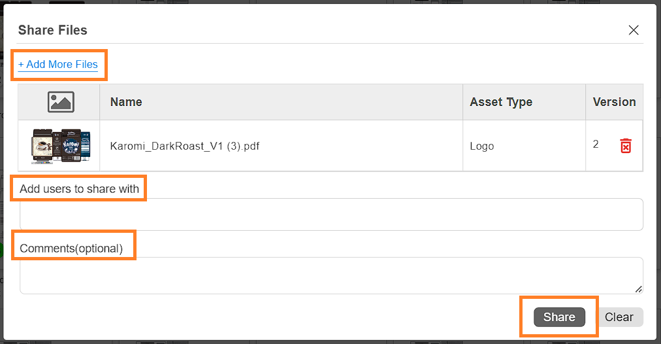Click the Name column header
Screen dimensions: 661x344
(x=126, y=102)
